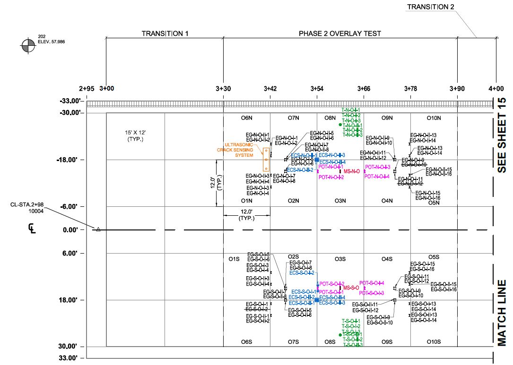
Task: Click the MS-S-O sensor label
Action: [351, 287]
